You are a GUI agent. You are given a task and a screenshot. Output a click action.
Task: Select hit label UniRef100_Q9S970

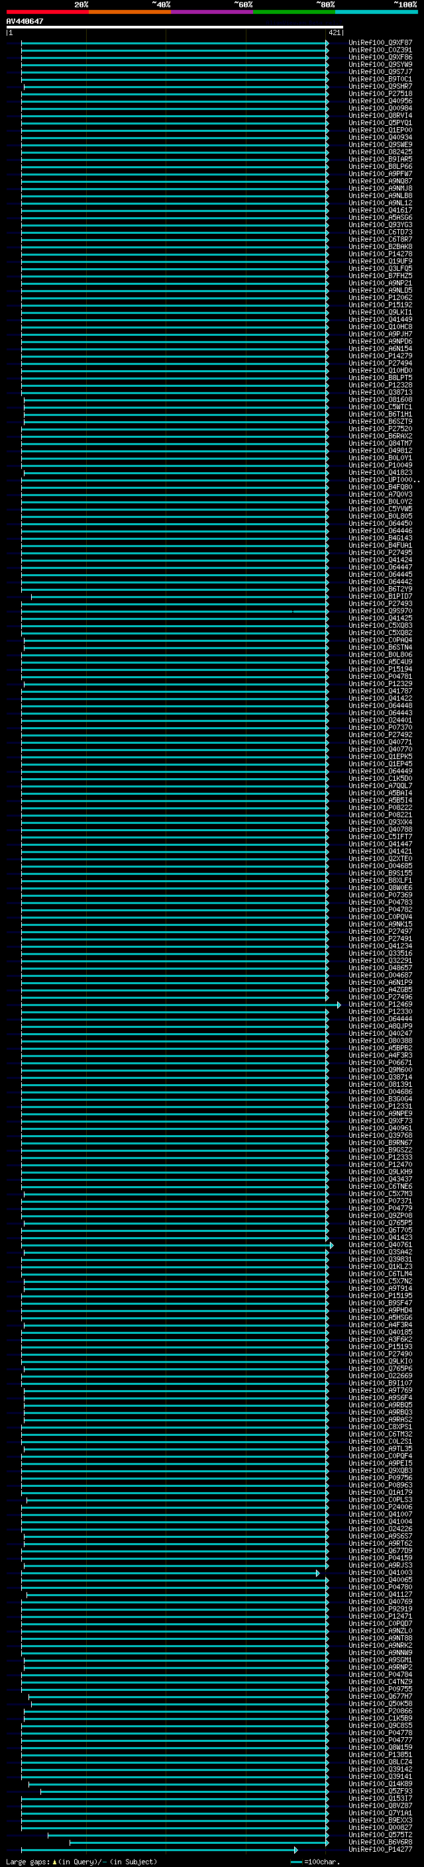(x=380, y=611)
